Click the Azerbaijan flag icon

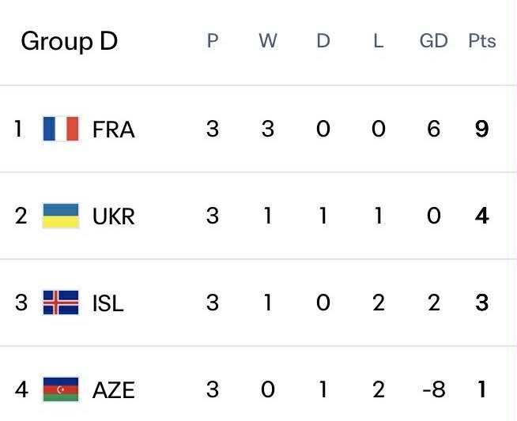(61, 389)
